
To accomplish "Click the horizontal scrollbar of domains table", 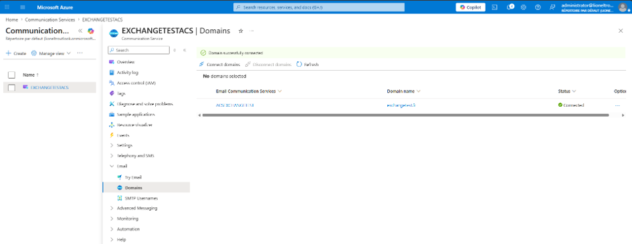I will click(x=405, y=115).
